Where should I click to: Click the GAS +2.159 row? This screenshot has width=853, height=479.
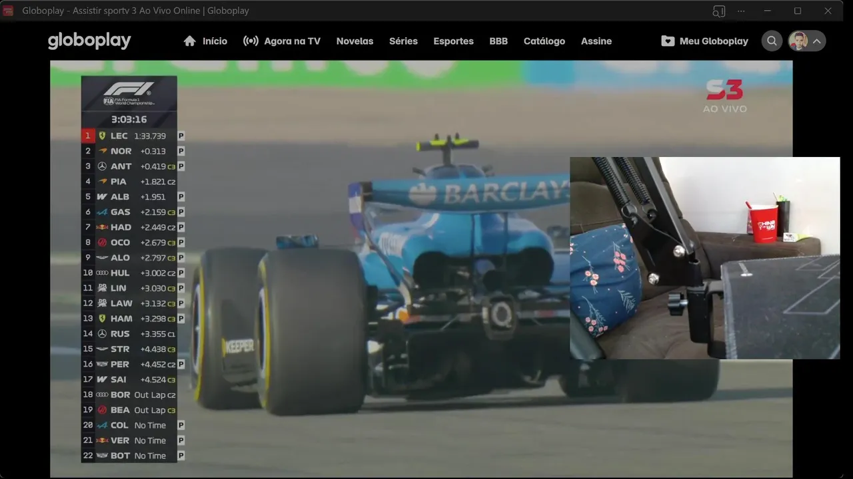click(x=133, y=212)
